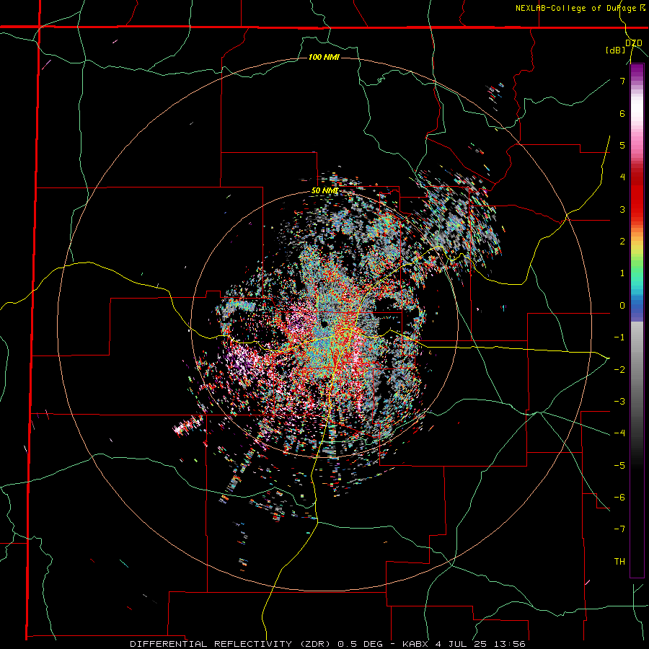Image resolution: width=649 pixels, height=649 pixels.
Task: Click the 100 NMI range ring label
Action: [324, 57]
